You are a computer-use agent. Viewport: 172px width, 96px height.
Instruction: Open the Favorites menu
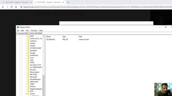pos(34,31)
